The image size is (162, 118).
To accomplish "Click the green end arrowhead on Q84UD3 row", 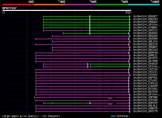I will pyautogui.click(x=129, y=33).
